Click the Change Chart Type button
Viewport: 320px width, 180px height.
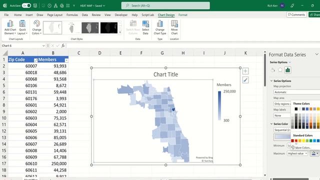pyautogui.click(x=160, y=27)
